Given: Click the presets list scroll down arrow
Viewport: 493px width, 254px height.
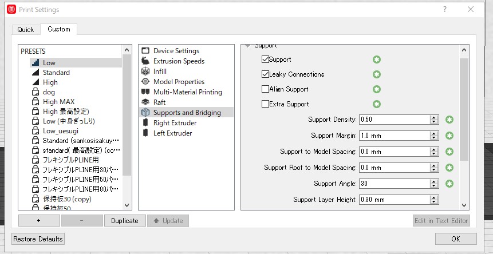Looking at the screenshot, I should pos(127,205).
